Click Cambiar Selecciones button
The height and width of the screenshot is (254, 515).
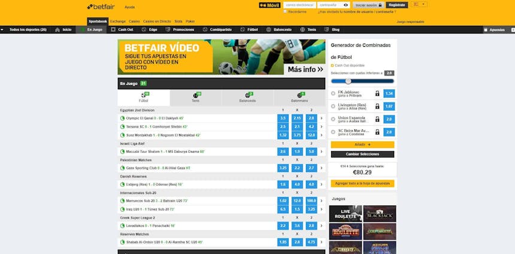coord(363,154)
